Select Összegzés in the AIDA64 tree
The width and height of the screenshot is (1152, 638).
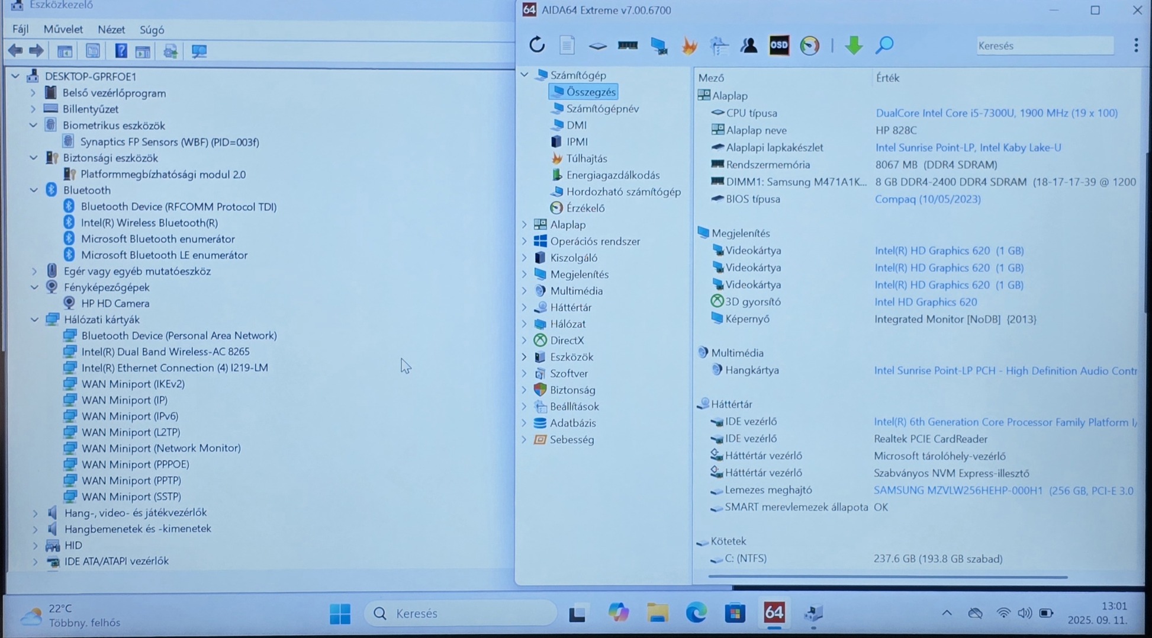tap(584, 92)
